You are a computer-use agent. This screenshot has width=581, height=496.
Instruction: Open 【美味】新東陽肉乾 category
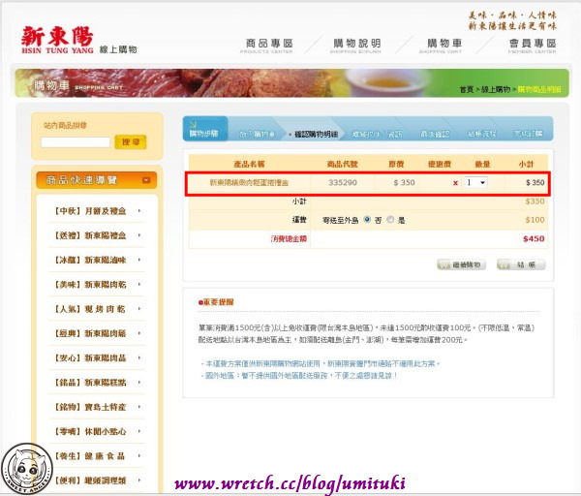click(x=90, y=285)
